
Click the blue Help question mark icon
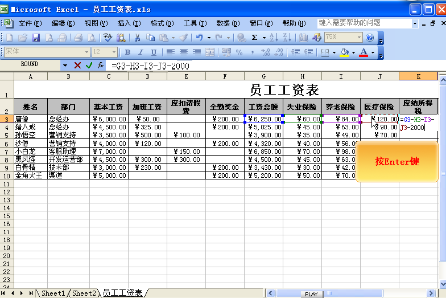[x=370, y=38]
